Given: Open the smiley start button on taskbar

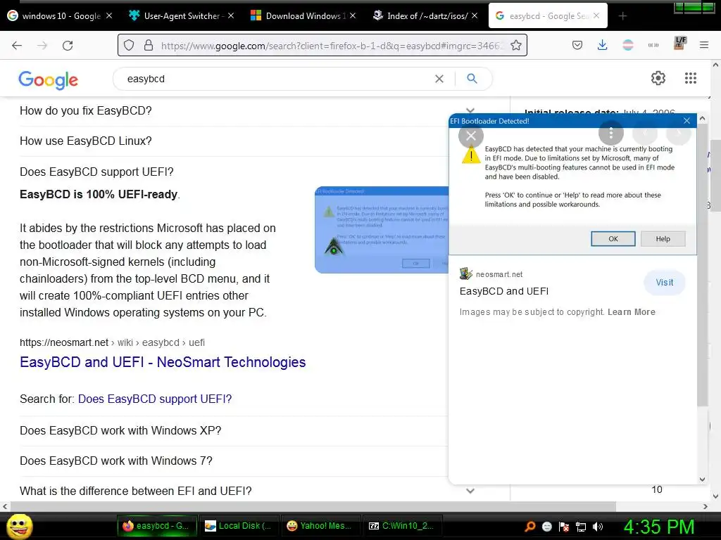Looking at the screenshot, I should (19, 526).
